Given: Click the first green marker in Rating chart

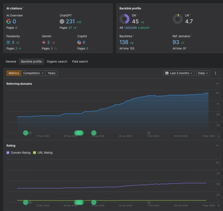Looking at the screenshot, I should click(26, 203).
